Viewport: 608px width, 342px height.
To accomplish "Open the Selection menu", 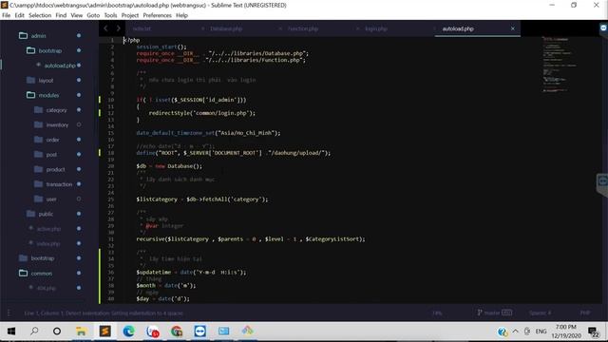I will (x=40, y=15).
